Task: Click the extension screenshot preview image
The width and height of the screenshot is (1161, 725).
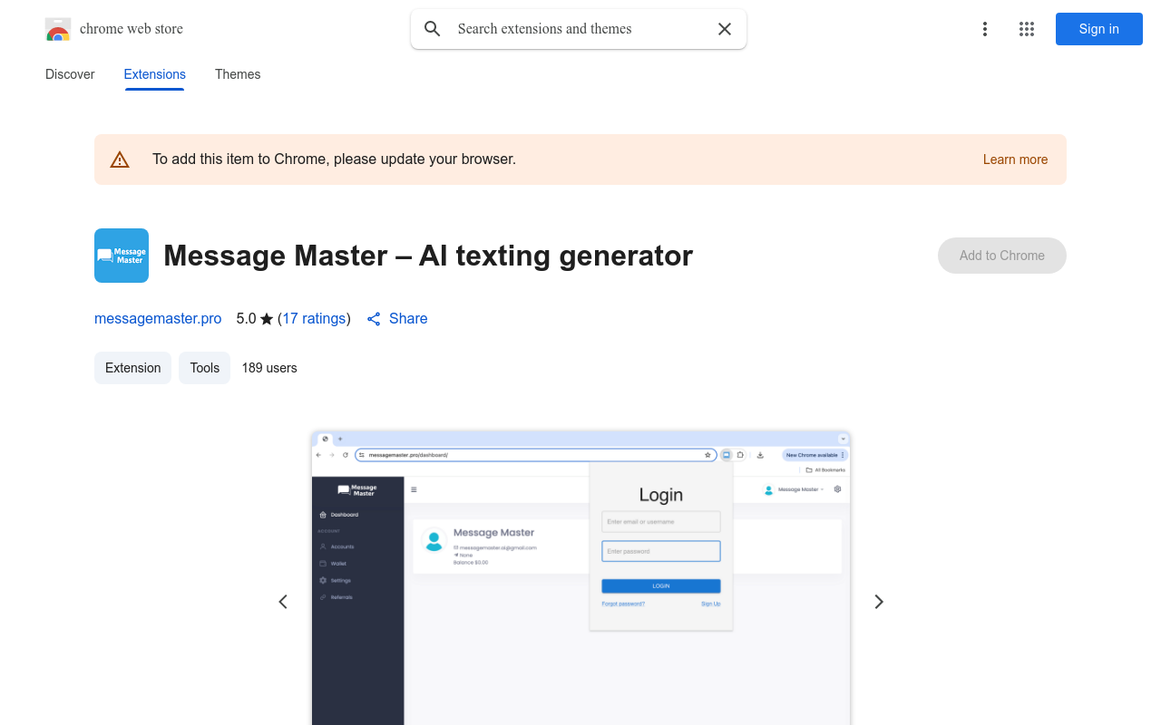Action: coord(580,578)
